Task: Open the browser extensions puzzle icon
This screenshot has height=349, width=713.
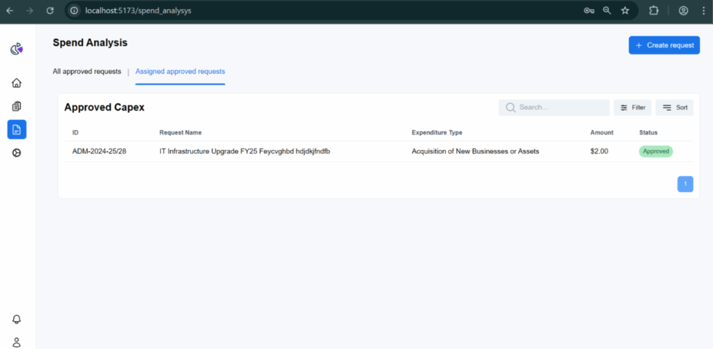Action: 654,10
